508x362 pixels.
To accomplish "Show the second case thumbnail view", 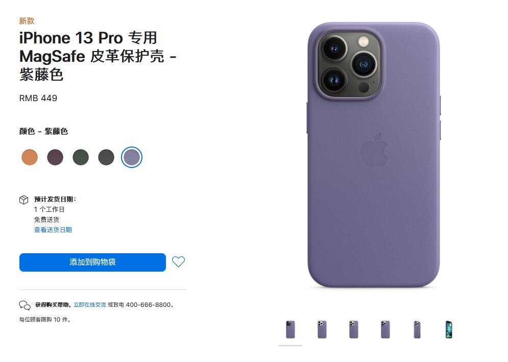I will tap(322, 330).
